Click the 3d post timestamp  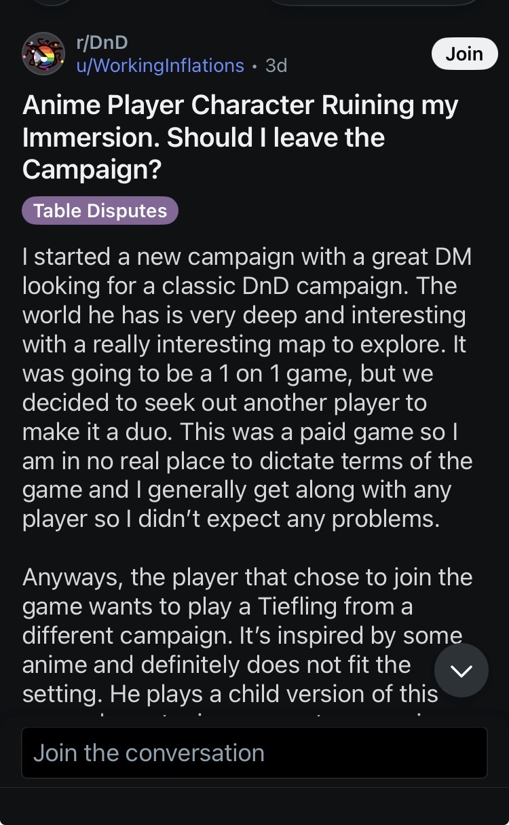(x=276, y=65)
